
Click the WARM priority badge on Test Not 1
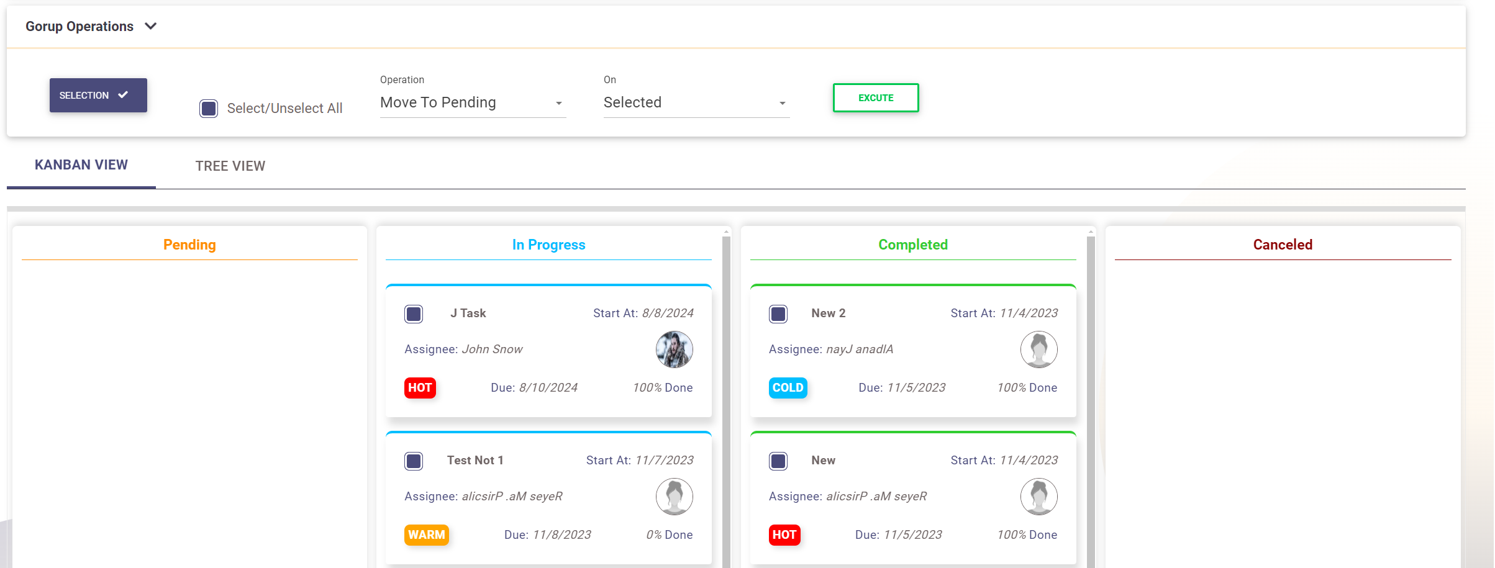(x=426, y=535)
